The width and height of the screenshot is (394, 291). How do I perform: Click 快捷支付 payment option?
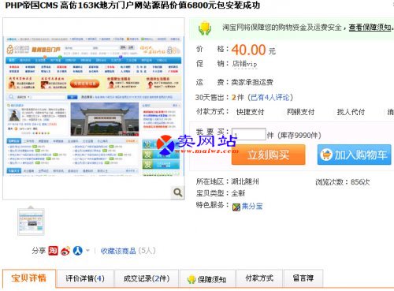250,112
